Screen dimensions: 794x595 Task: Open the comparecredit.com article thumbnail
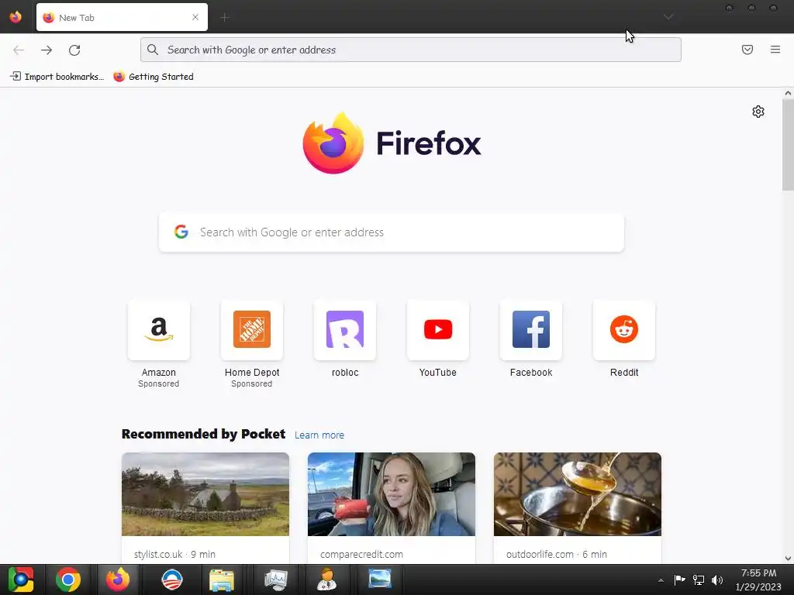(x=392, y=494)
